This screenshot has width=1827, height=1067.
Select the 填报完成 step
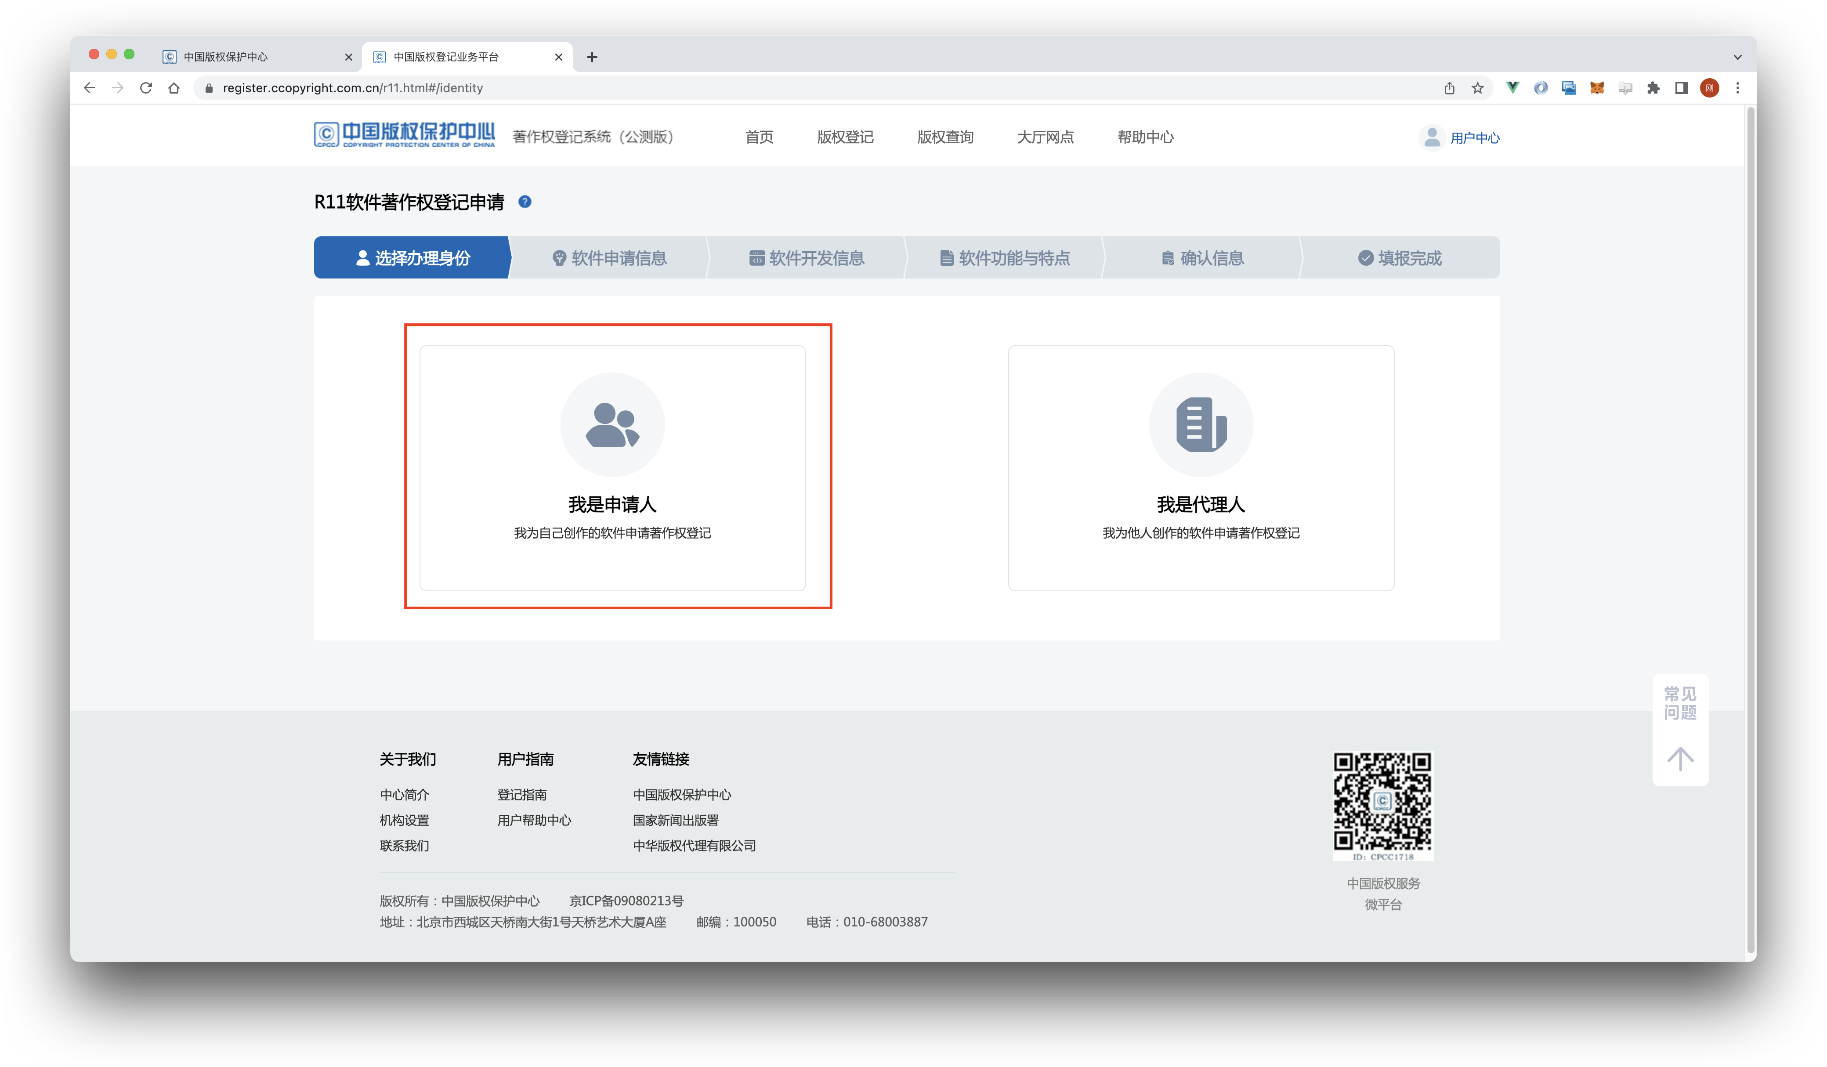coord(1400,257)
